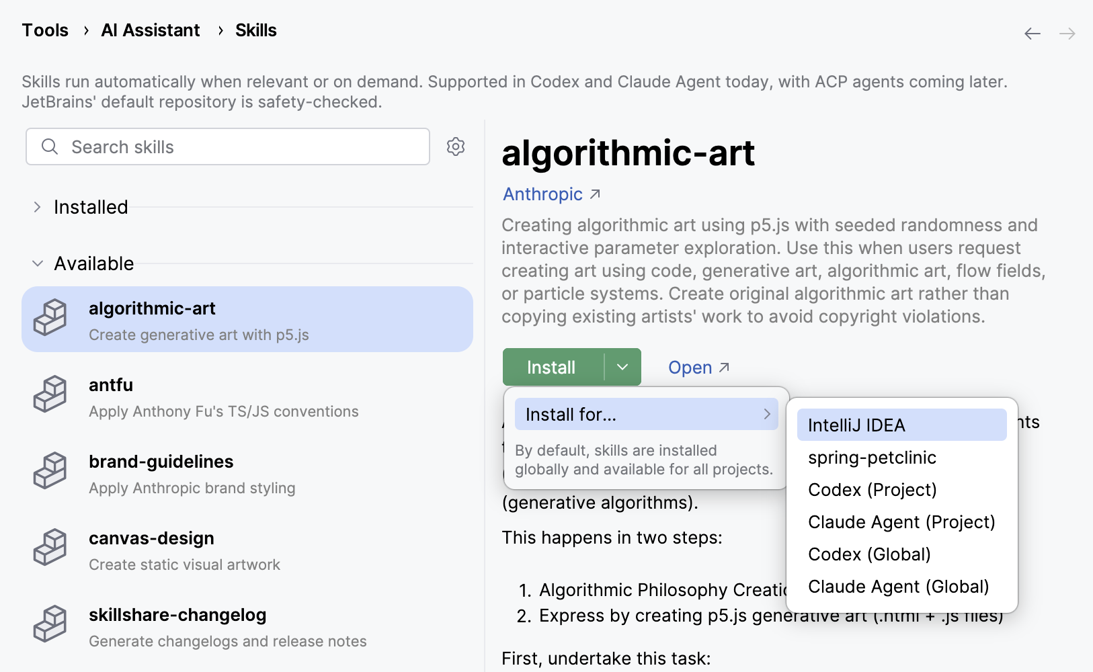Click 'Generate changelogs and release notes' text
The height and width of the screenshot is (672, 1093).
click(228, 641)
